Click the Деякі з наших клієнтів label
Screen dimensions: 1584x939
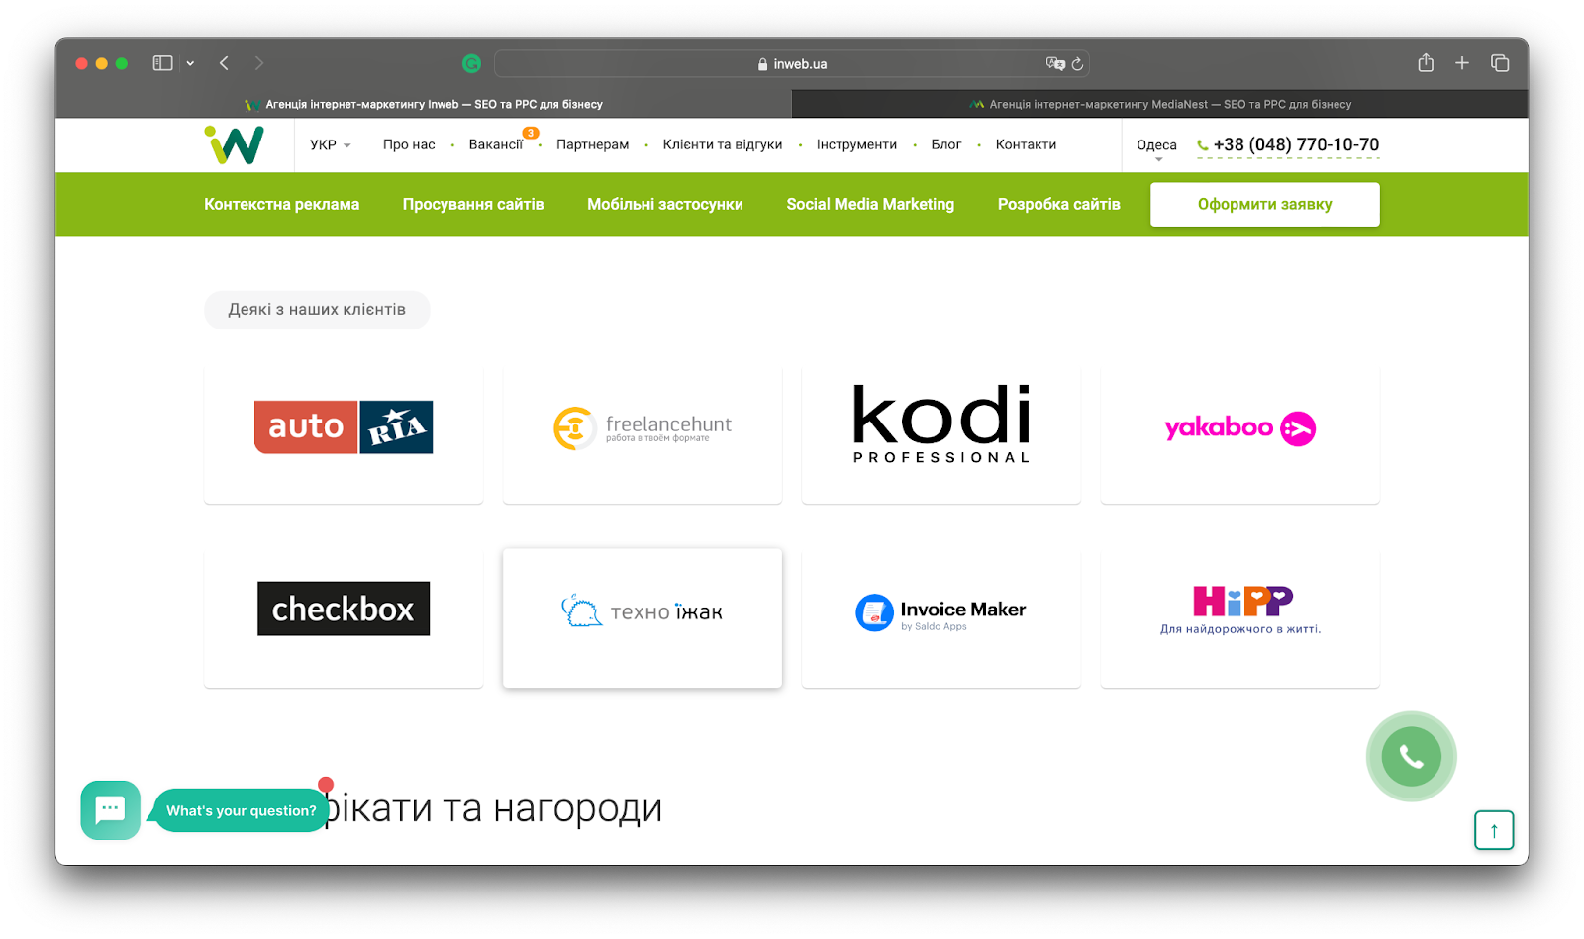pyautogui.click(x=317, y=310)
